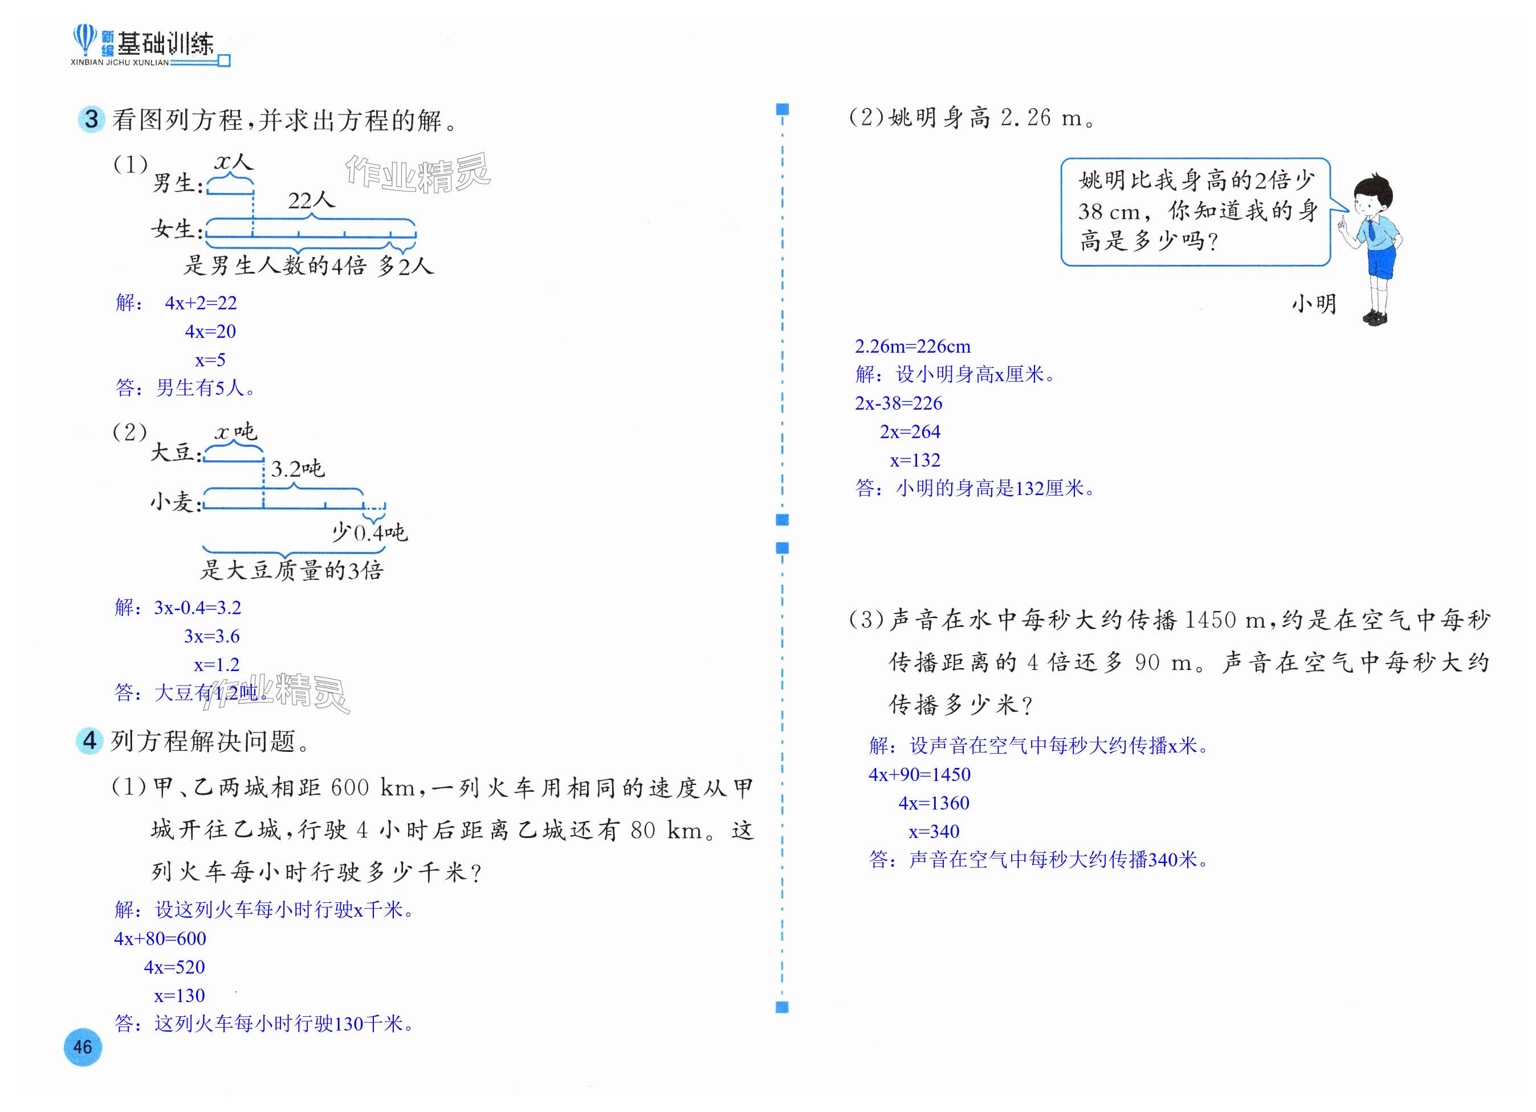
Task: Click the 女生 bar diagram label
Action: coord(176,230)
